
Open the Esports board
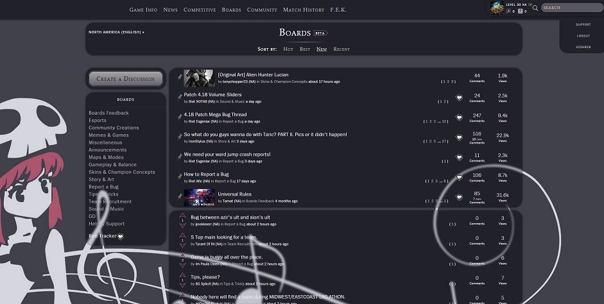click(98, 120)
